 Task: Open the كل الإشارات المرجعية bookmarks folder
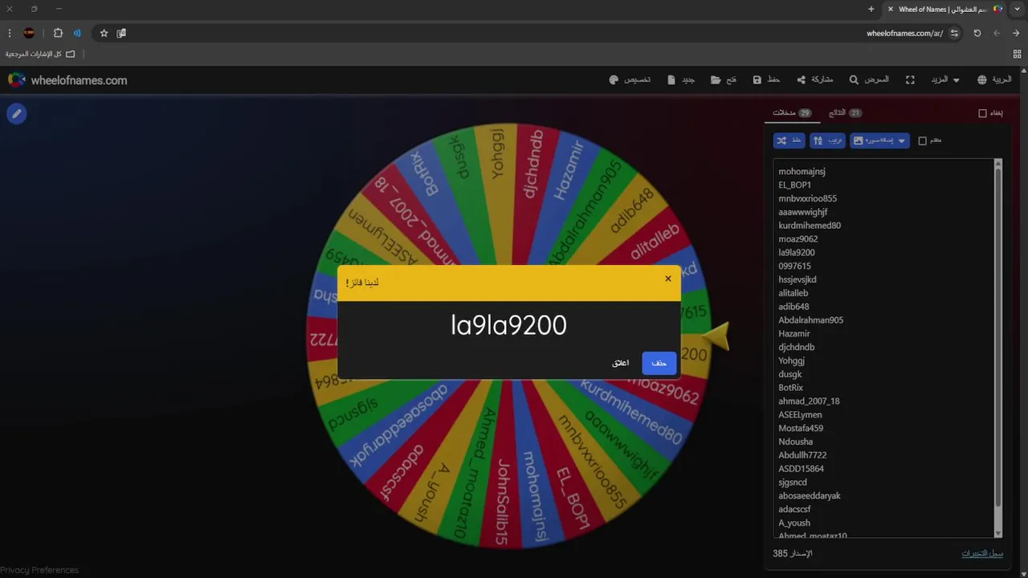coord(40,54)
